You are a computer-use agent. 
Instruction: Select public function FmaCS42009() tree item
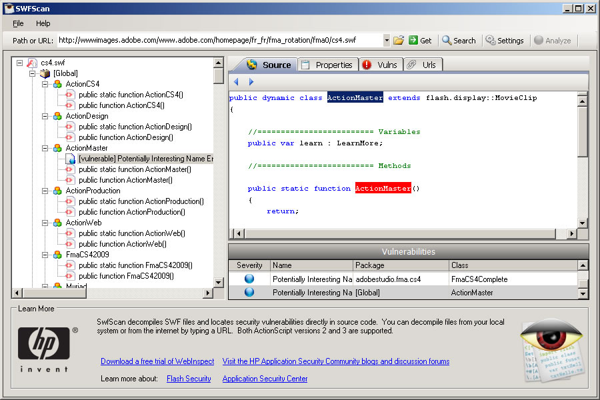tap(126, 276)
